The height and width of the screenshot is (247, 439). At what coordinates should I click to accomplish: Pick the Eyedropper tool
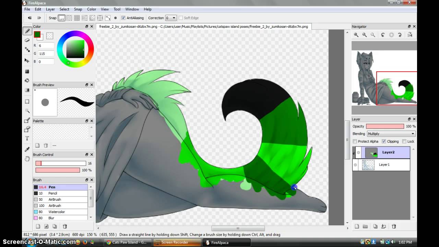(27, 149)
